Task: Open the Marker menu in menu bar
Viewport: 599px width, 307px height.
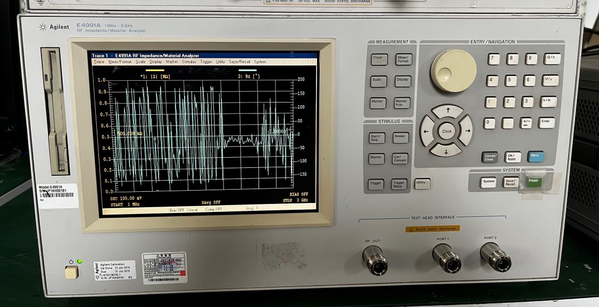Action: pyautogui.click(x=172, y=62)
